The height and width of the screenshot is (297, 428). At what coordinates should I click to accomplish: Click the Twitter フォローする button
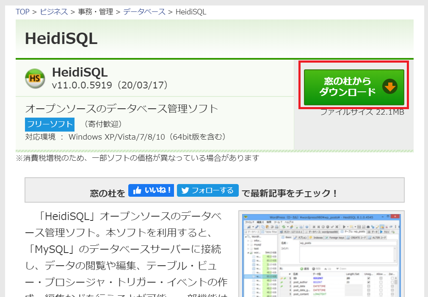[208, 190]
